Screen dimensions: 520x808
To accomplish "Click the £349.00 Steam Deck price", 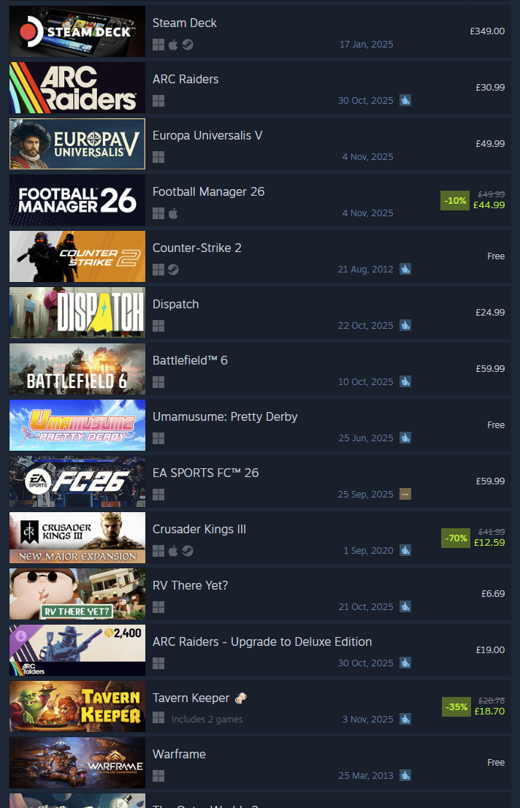I will [487, 31].
